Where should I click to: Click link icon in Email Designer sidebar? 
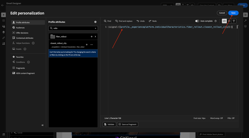[4, 38]
